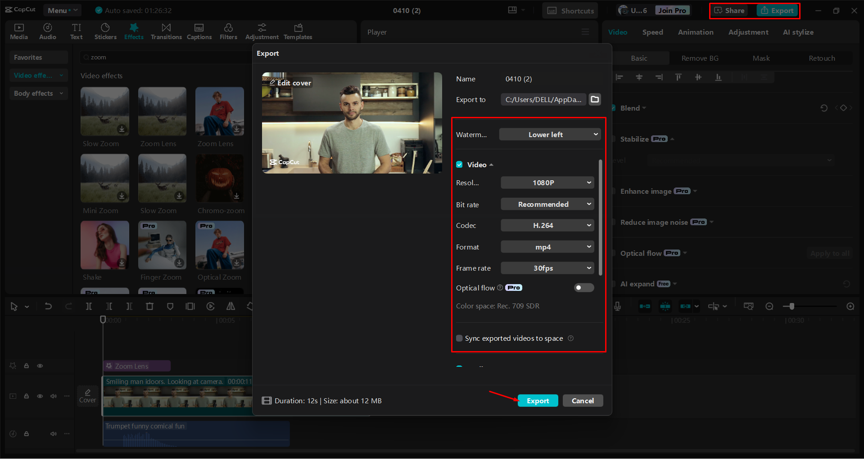Open the Frame rate dropdown
This screenshot has height=459, width=864.
tap(547, 268)
